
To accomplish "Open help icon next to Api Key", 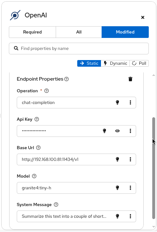I will click(37, 119).
